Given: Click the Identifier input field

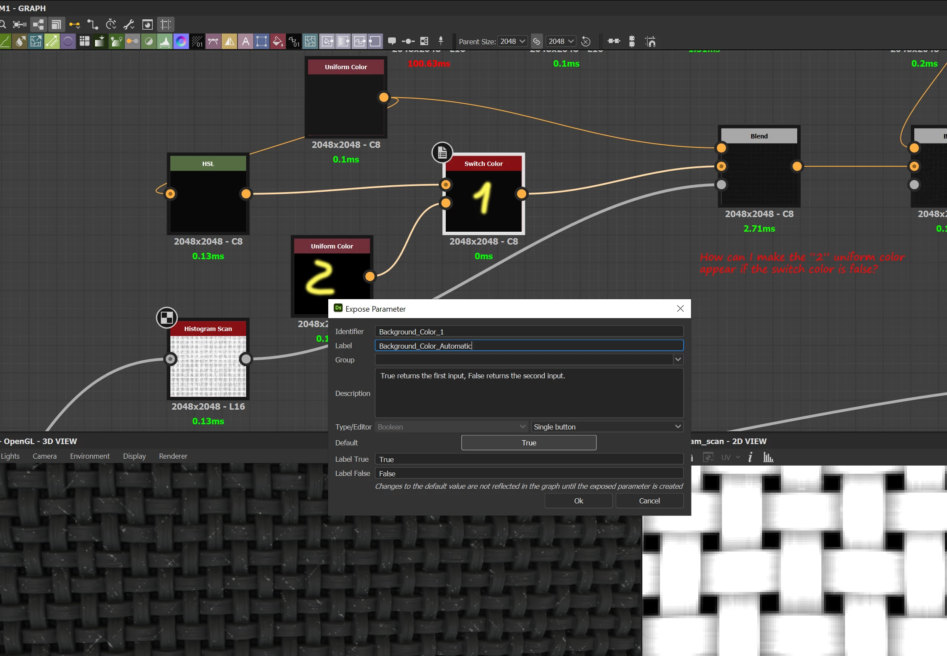Looking at the screenshot, I should click(x=528, y=331).
